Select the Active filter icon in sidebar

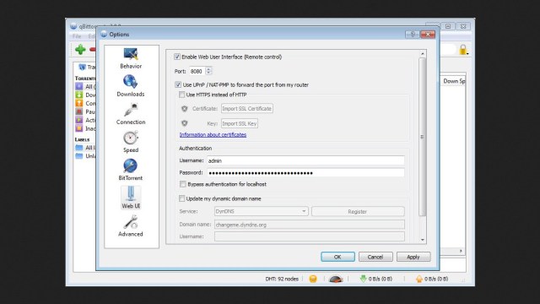tap(79, 120)
